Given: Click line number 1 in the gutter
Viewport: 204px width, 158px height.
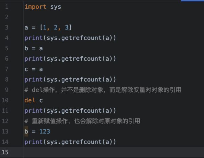Looking at the screenshot, I should click(x=6, y=7).
